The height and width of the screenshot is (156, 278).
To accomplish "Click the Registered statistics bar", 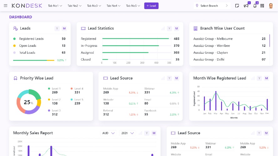I will click(x=136, y=39).
